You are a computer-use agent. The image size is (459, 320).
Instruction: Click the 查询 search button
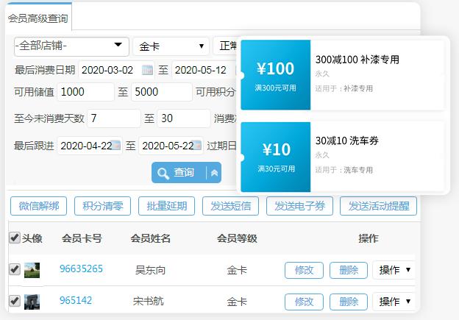(179, 172)
